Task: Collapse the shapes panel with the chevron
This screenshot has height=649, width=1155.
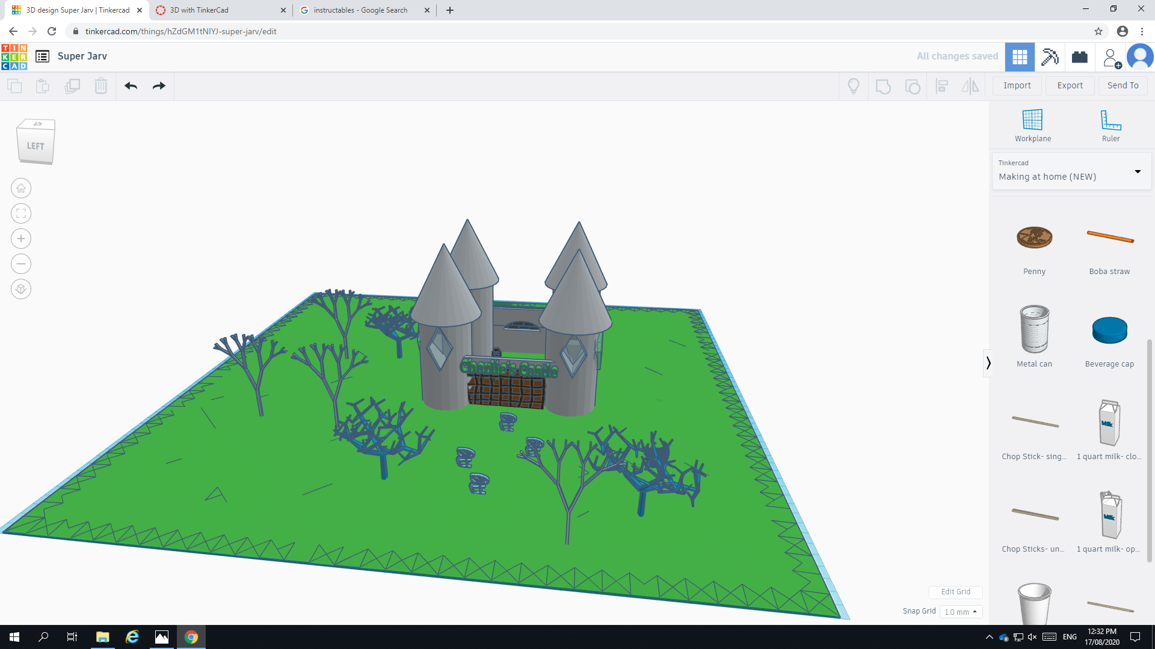Action: (x=988, y=363)
